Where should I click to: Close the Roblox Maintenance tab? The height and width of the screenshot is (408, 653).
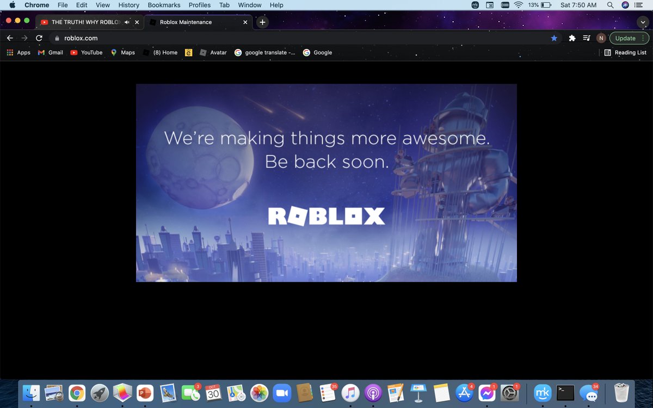245,22
